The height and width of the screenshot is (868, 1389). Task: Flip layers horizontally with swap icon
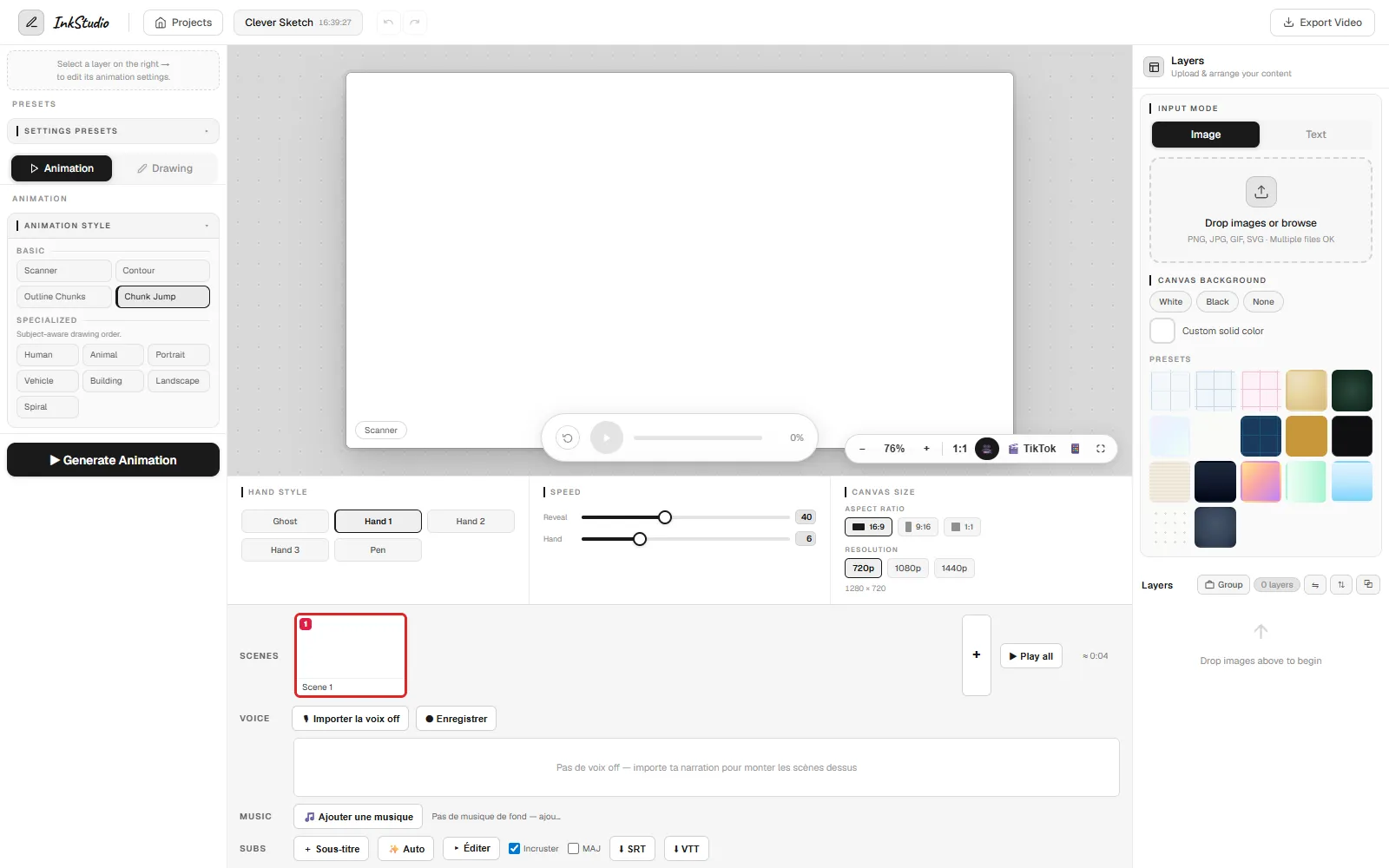pos(1315,585)
